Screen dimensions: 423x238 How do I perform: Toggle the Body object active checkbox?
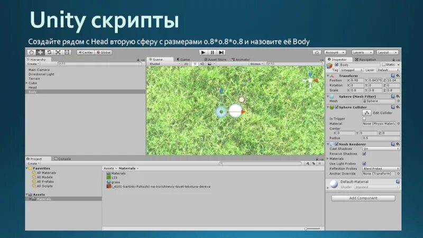click(x=336, y=65)
